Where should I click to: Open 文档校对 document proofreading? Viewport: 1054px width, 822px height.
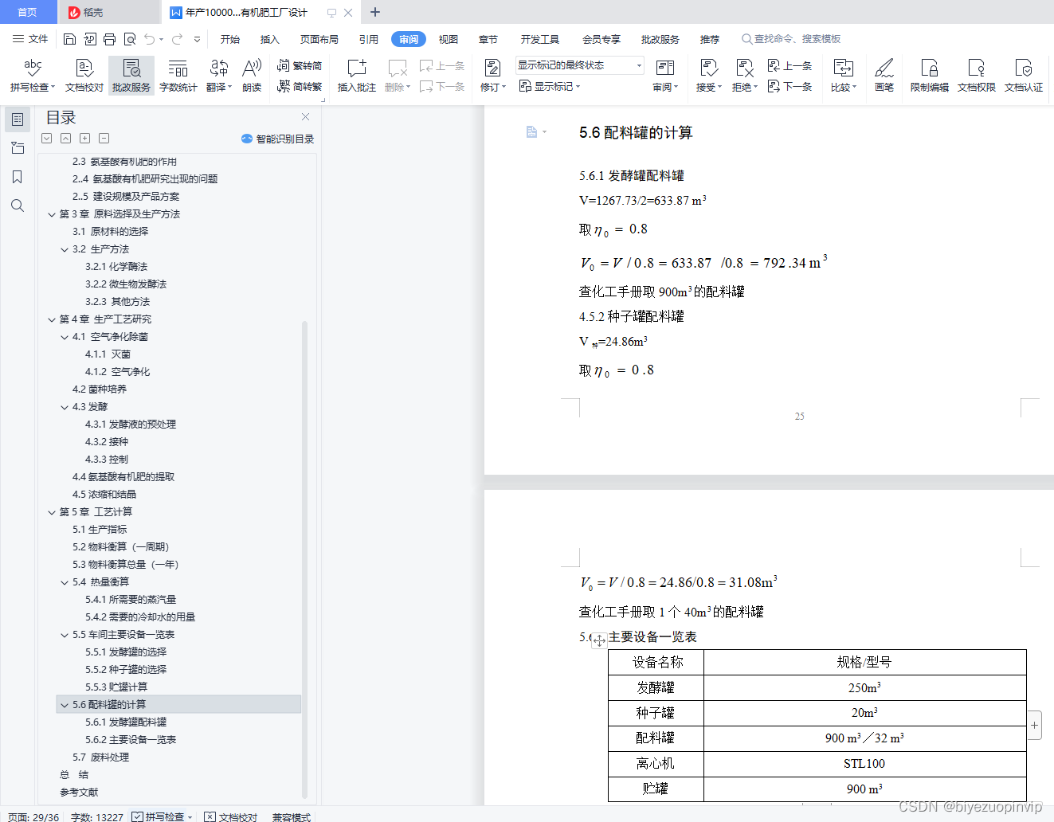84,76
